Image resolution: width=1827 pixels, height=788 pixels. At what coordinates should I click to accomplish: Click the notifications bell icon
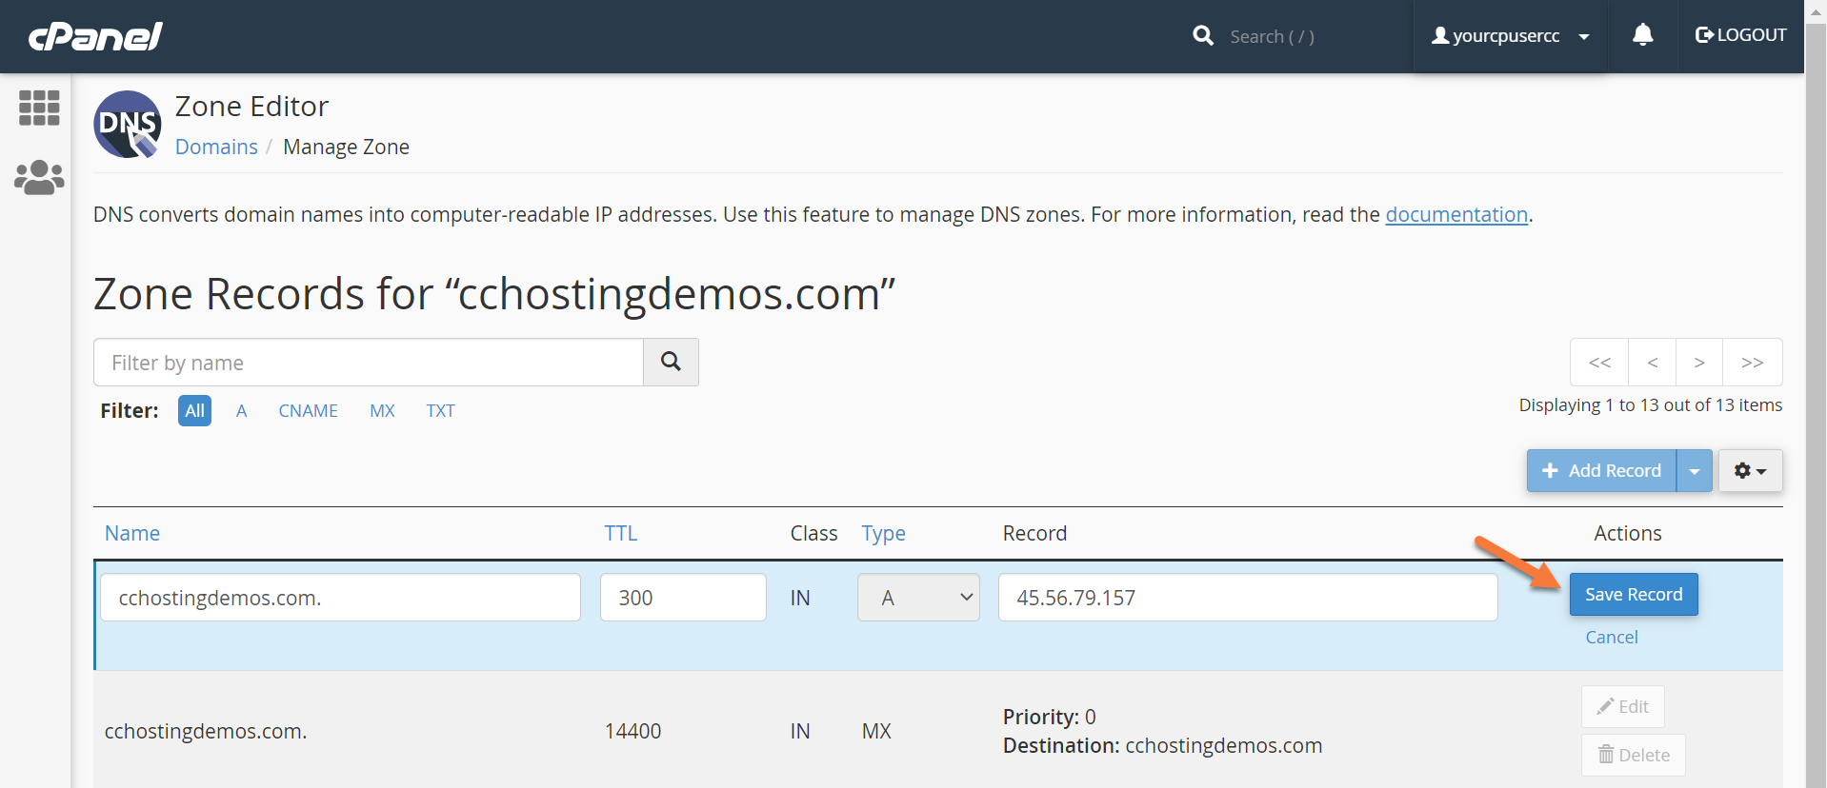(1642, 36)
